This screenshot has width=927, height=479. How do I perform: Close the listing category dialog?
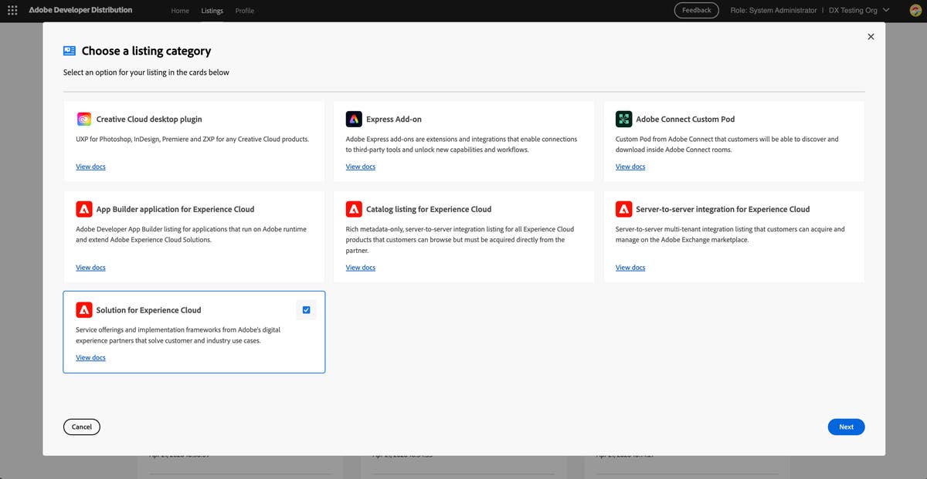click(x=871, y=36)
